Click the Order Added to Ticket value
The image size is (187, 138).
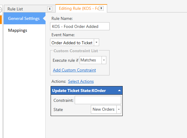pos(72,42)
